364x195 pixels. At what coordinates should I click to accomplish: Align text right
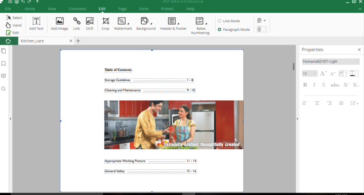329,103
